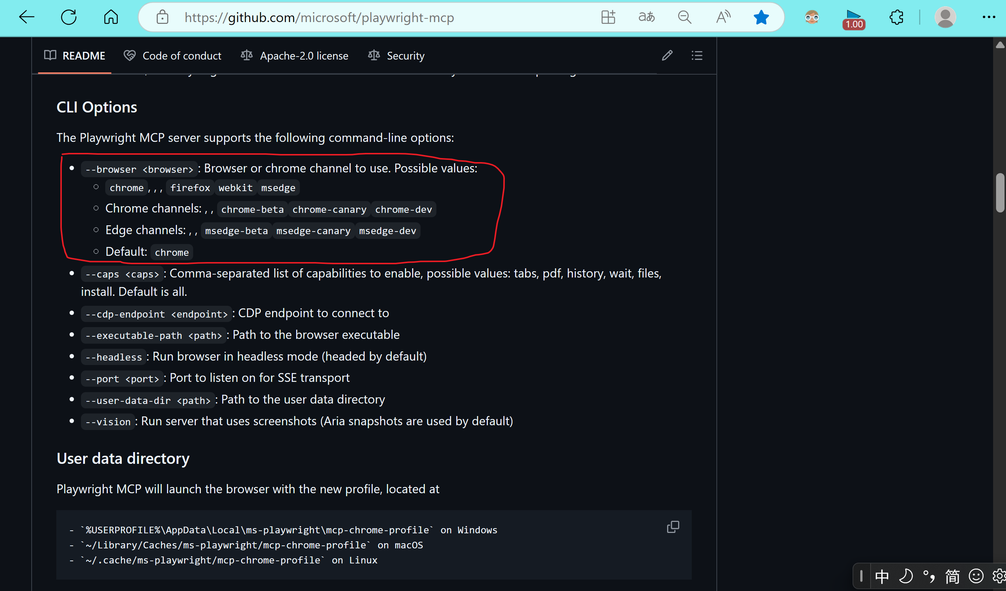Open the user profile avatar menu
Image resolution: width=1006 pixels, height=591 pixels.
tap(945, 17)
